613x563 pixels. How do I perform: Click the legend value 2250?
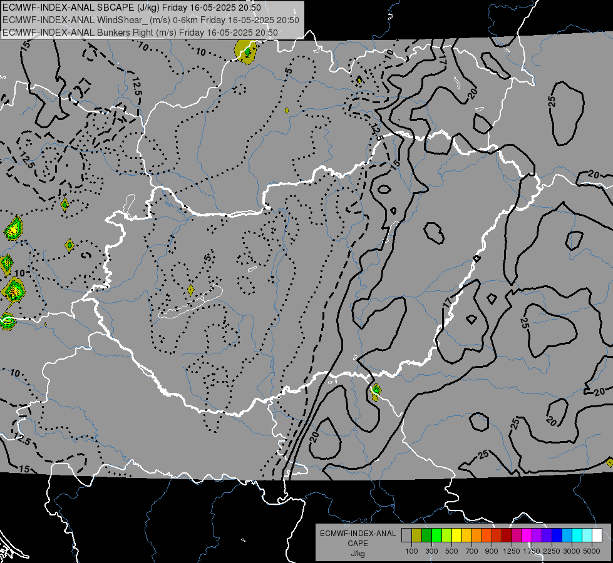click(x=552, y=551)
